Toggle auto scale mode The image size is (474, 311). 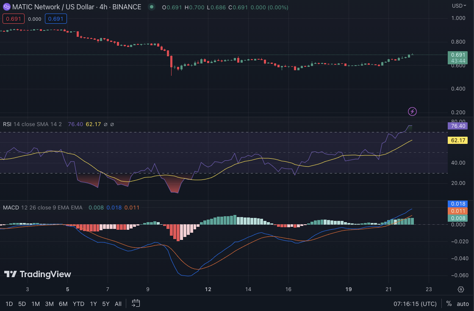[463, 304]
